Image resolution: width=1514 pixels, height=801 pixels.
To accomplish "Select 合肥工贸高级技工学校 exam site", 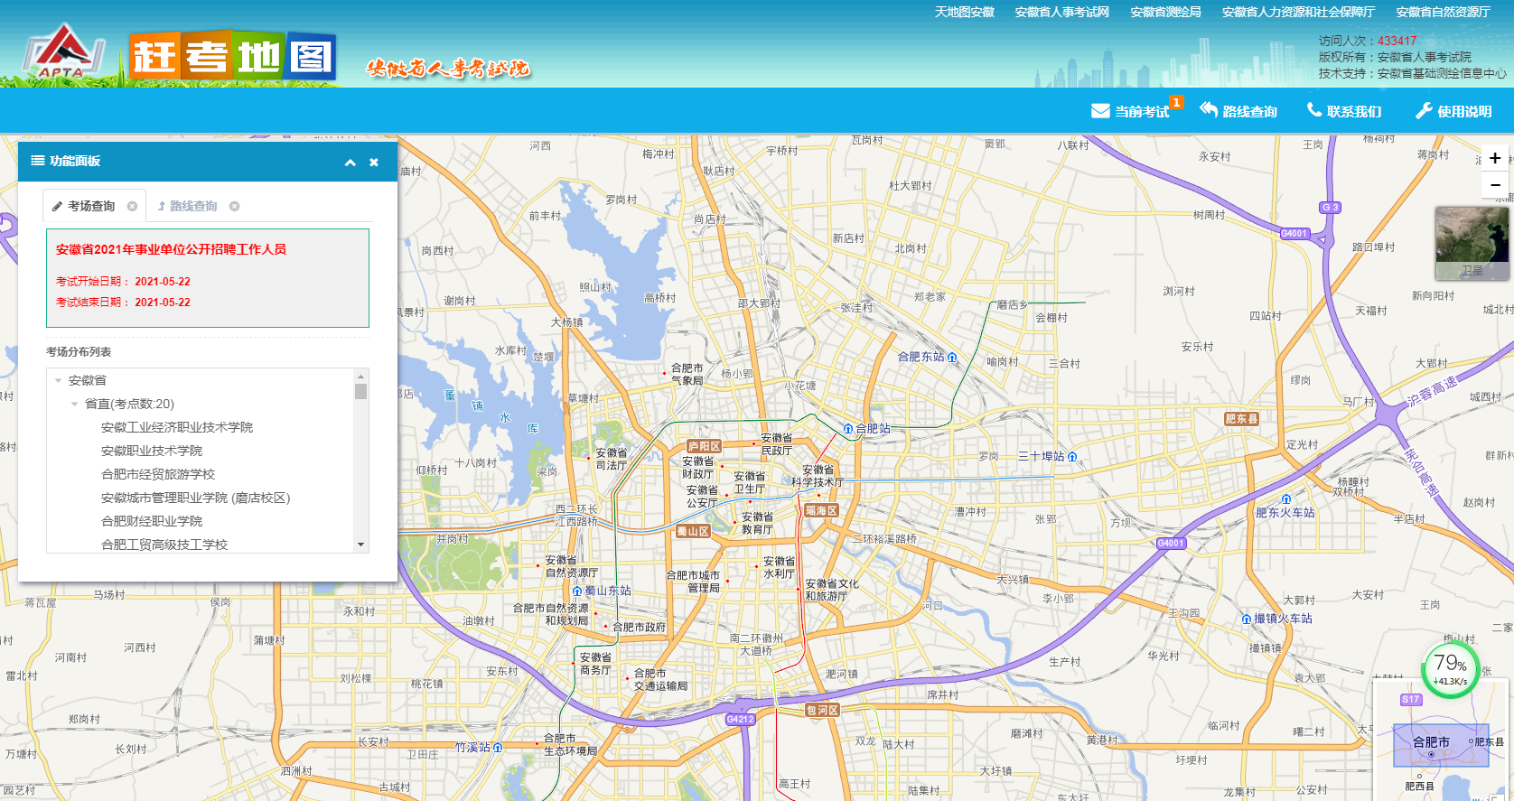I will pyautogui.click(x=164, y=545).
